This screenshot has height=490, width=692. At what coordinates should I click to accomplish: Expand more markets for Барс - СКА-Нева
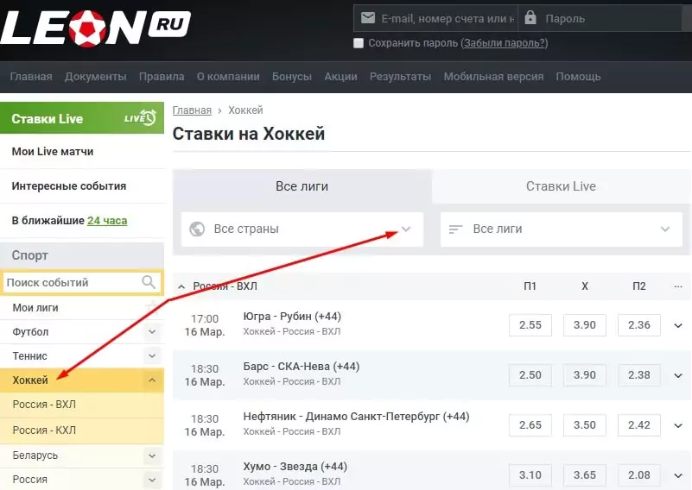point(678,375)
